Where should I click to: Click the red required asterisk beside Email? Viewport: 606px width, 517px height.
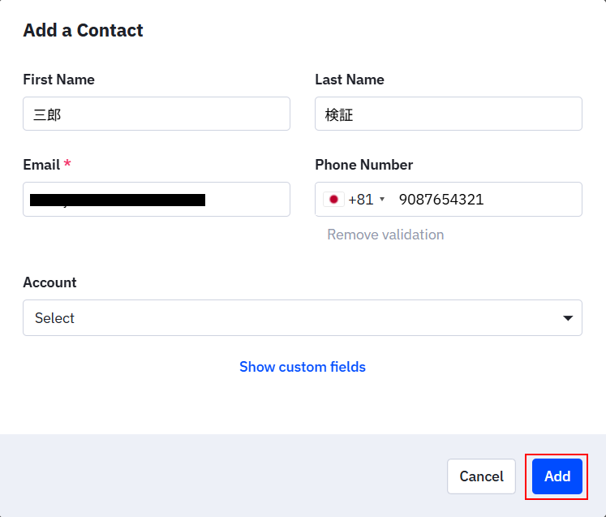pos(67,164)
